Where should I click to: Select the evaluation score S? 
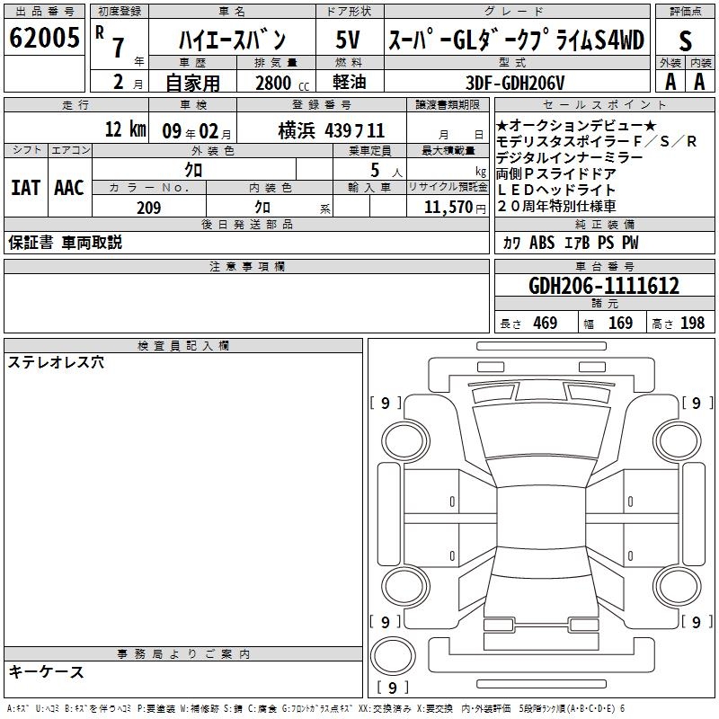[686, 40]
